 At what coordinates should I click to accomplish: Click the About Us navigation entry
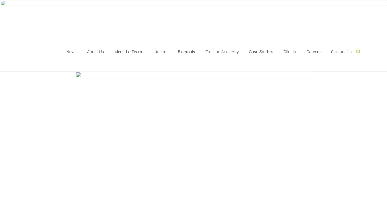(x=95, y=52)
